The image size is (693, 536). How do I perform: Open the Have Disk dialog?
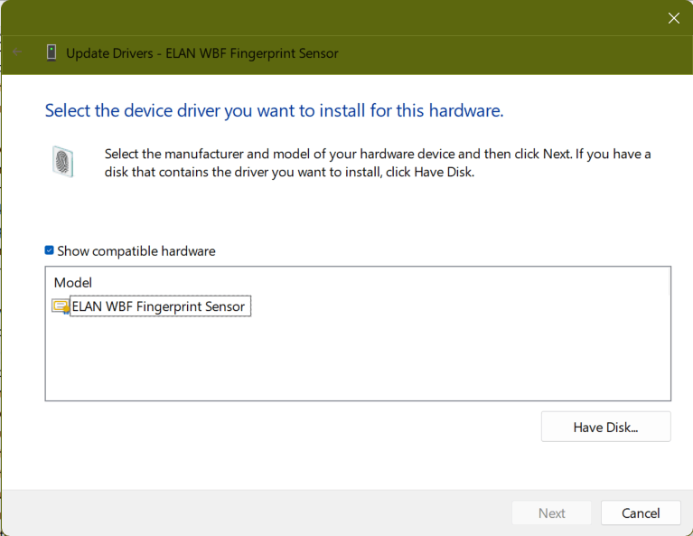[606, 427]
